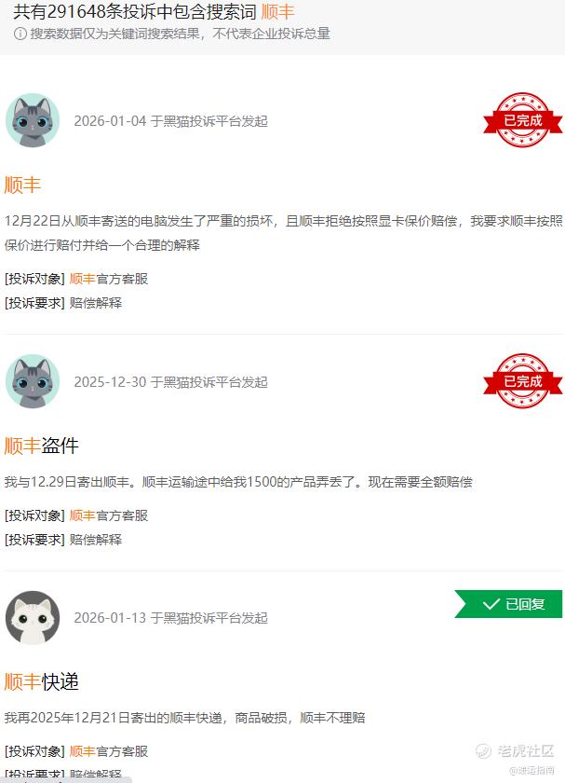Click 顺丰官方客服 in the 顺丰盗件 complaint
The image size is (565, 783).
[x=109, y=515]
